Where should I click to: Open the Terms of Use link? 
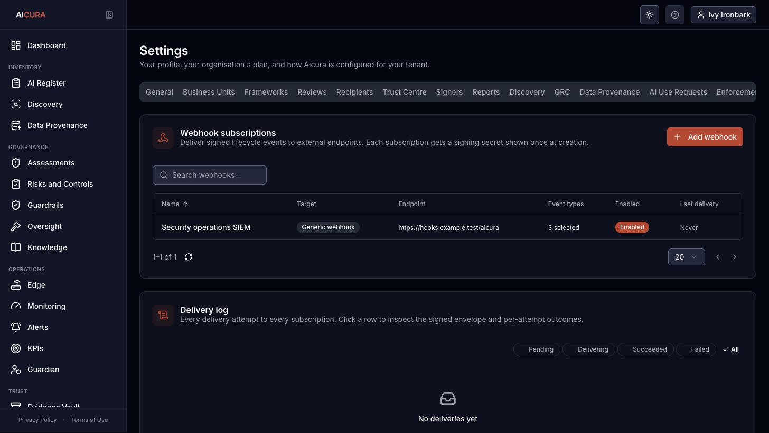pos(89,420)
